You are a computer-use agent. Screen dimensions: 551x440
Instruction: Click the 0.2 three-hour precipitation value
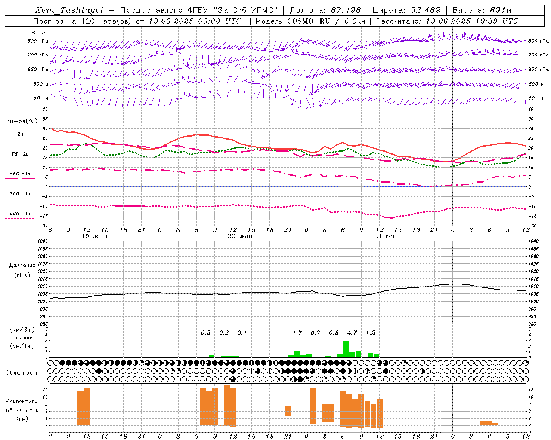[x=224, y=333]
